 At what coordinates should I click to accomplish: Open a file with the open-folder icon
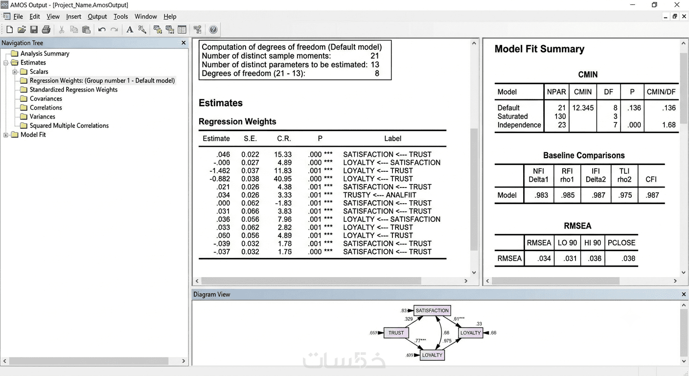(x=22, y=30)
